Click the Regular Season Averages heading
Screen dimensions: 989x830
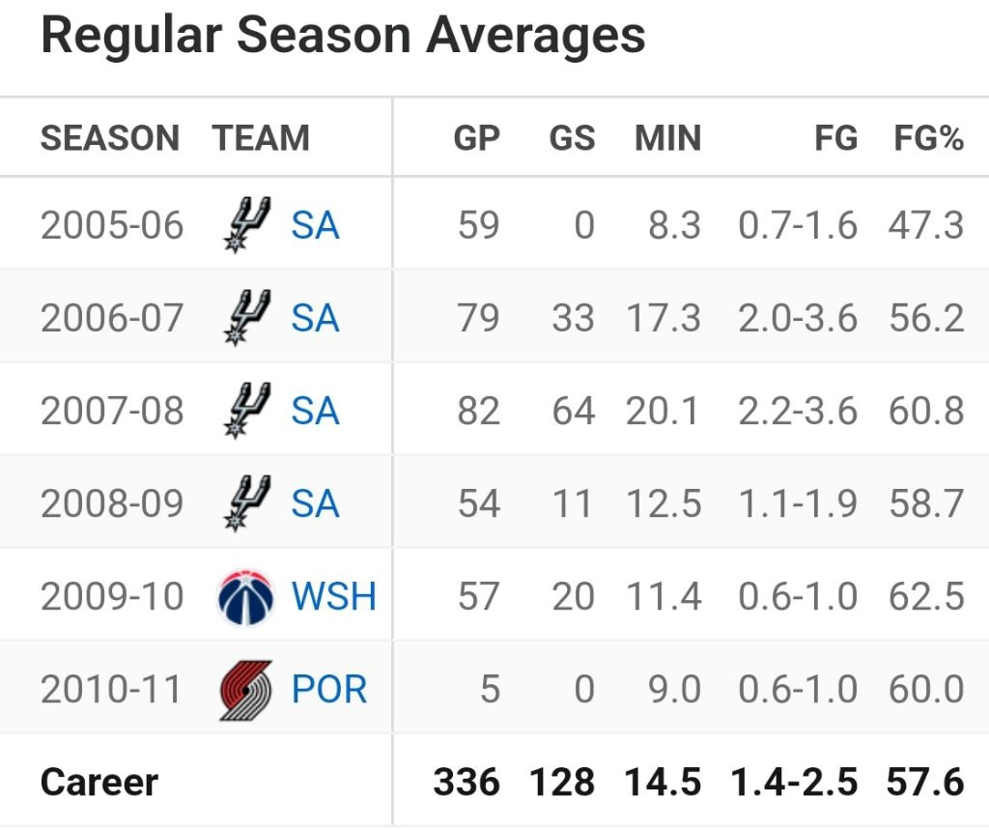coord(343,37)
